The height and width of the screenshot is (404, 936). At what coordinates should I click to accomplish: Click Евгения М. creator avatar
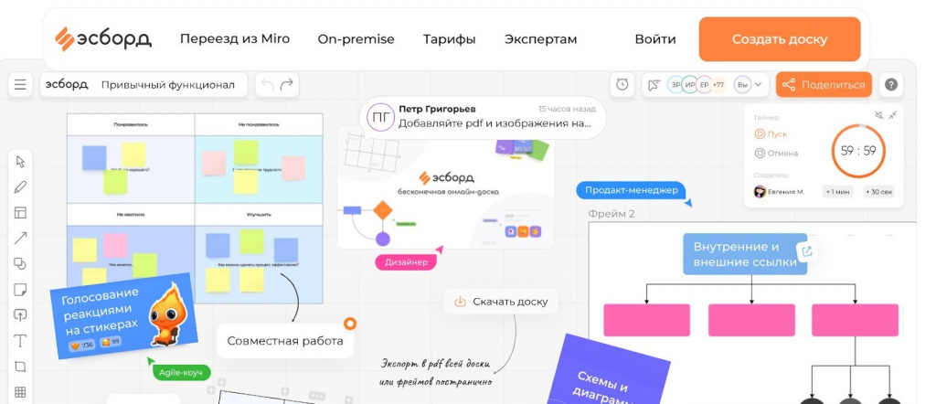760,192
